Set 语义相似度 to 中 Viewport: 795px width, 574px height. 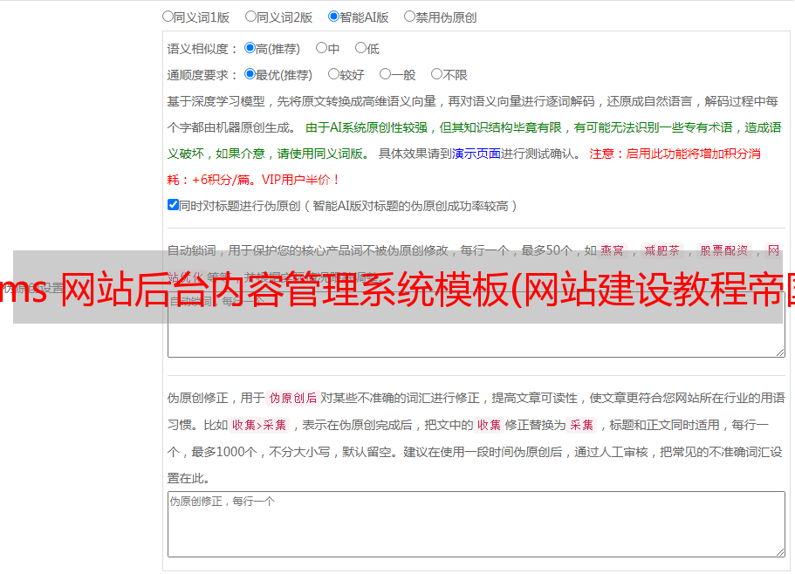click(321, 48)
